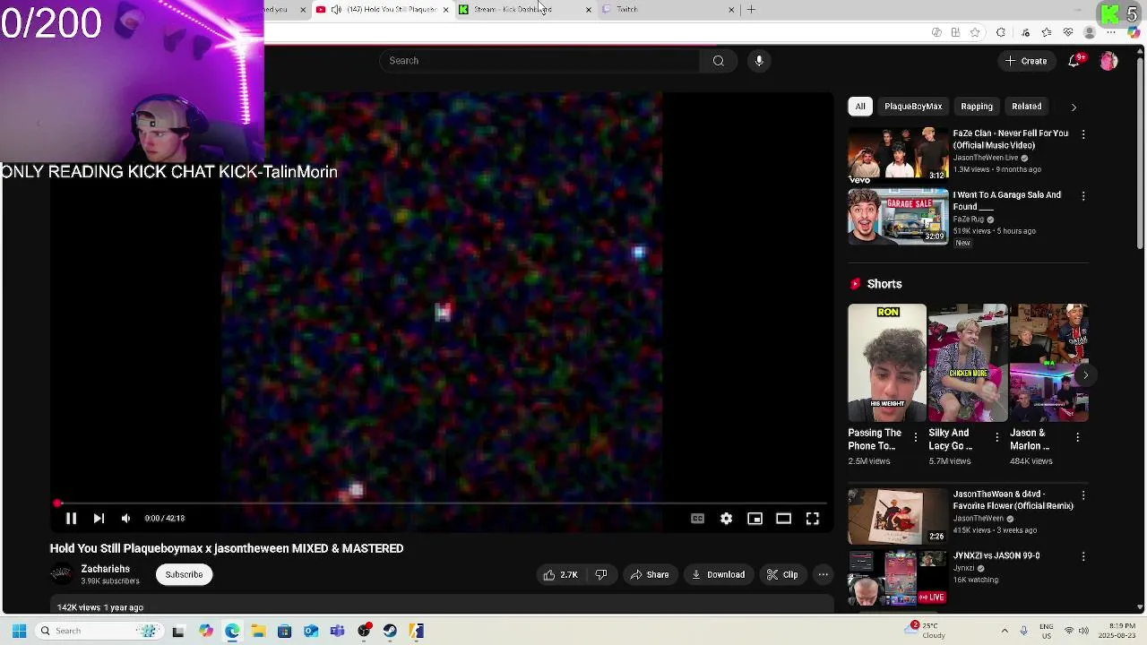Open Microsoft Teams from taskbar
The height and width of the screenshot is (645, 1147).
tap(337, 631)
